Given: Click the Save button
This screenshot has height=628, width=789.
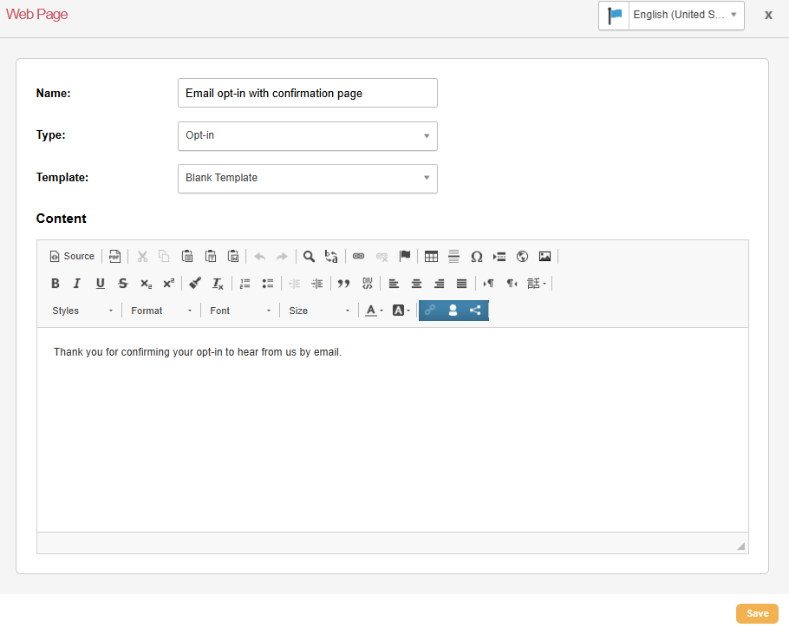Looking at the screenshot, I should click(757, 613).
